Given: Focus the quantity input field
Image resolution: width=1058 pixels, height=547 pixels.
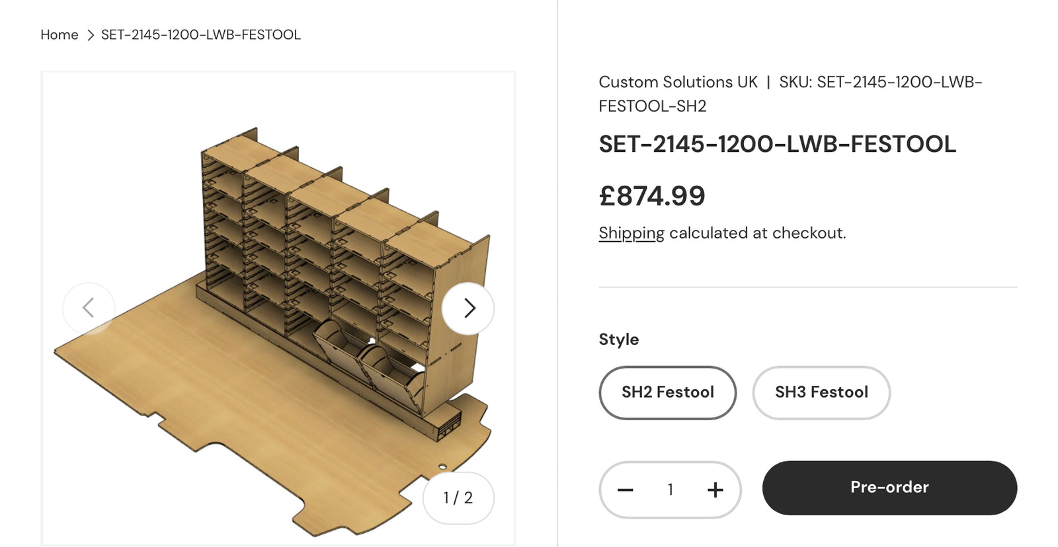Looking at the screenshot, I should 670,490.
